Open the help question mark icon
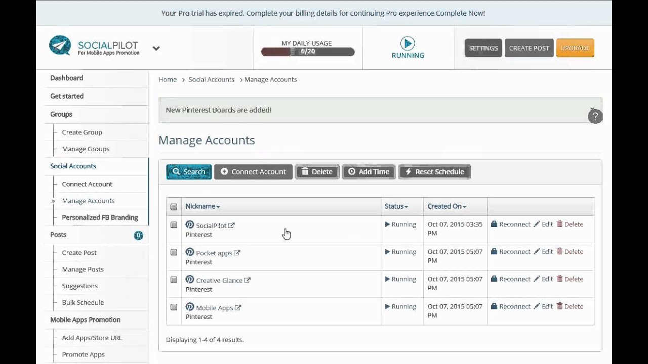This screenshot has height=364, width=648. point(595,116)
